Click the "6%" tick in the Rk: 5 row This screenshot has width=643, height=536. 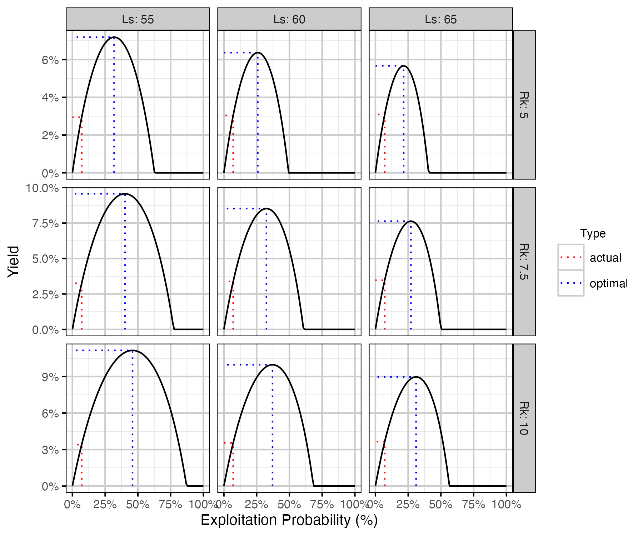50,60
